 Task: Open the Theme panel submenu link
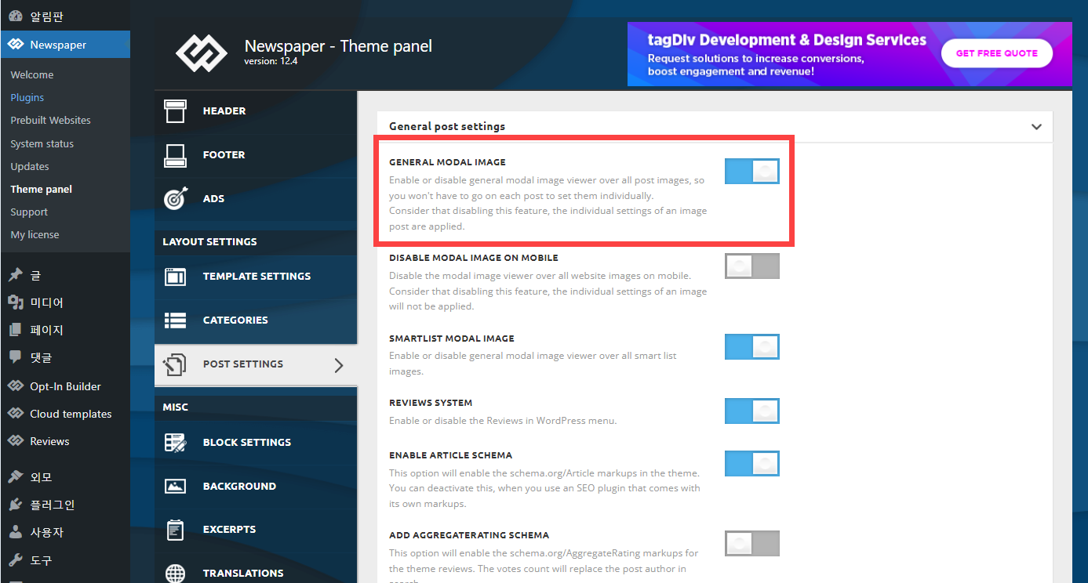coord(42,190)
